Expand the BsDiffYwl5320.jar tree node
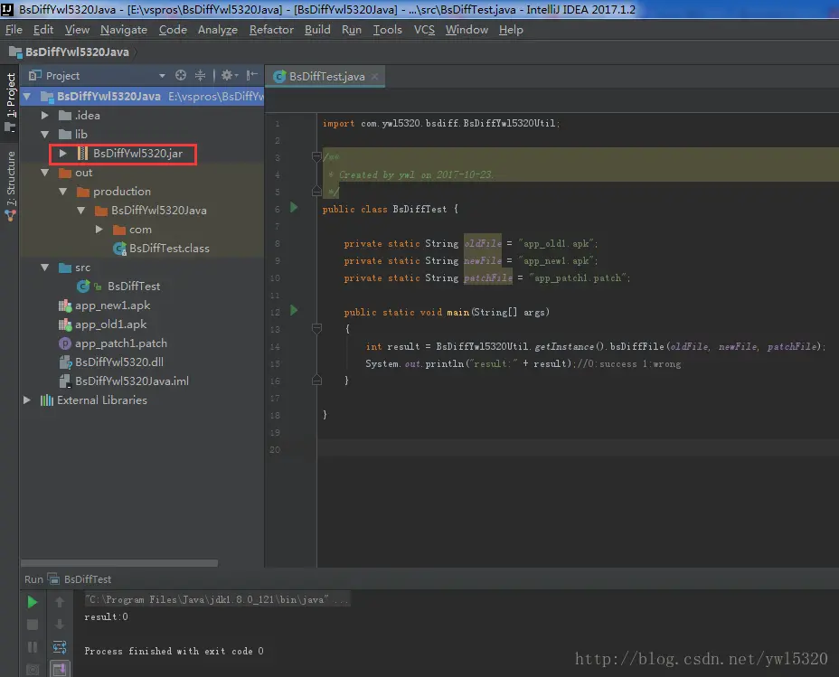The height and width of the screenshot is (677, 839). coord(62,154)
